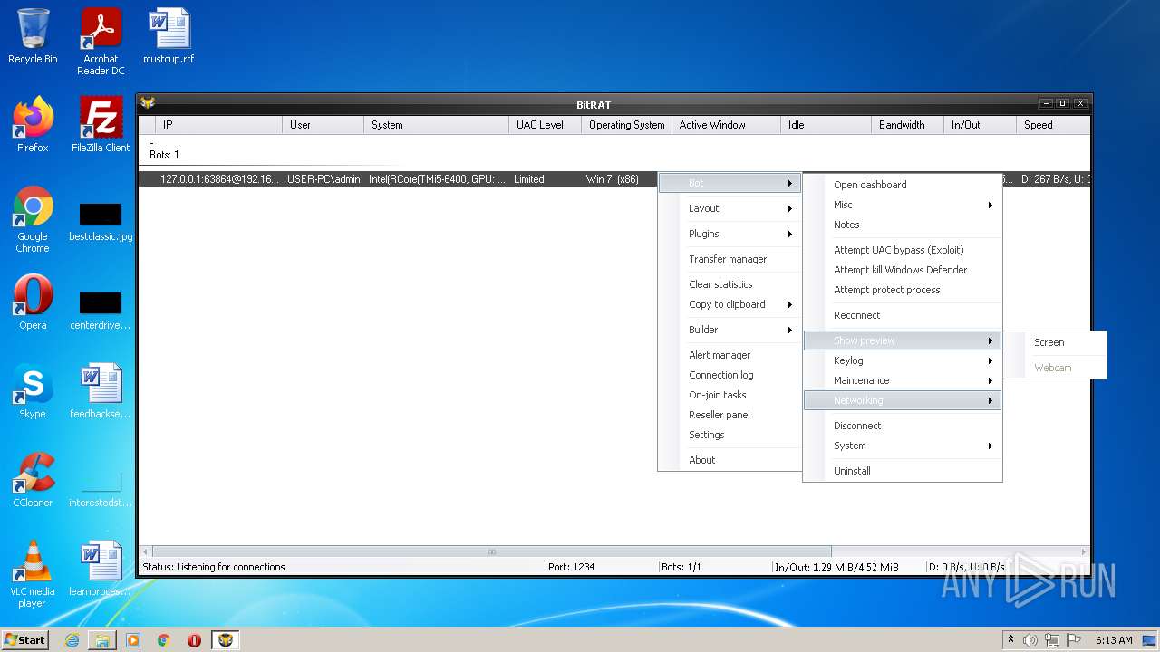Click the clock showing 6:13 AM
Image resolution: width=1160 pixels, height=652 pixels.
(x=1114, y=640)
